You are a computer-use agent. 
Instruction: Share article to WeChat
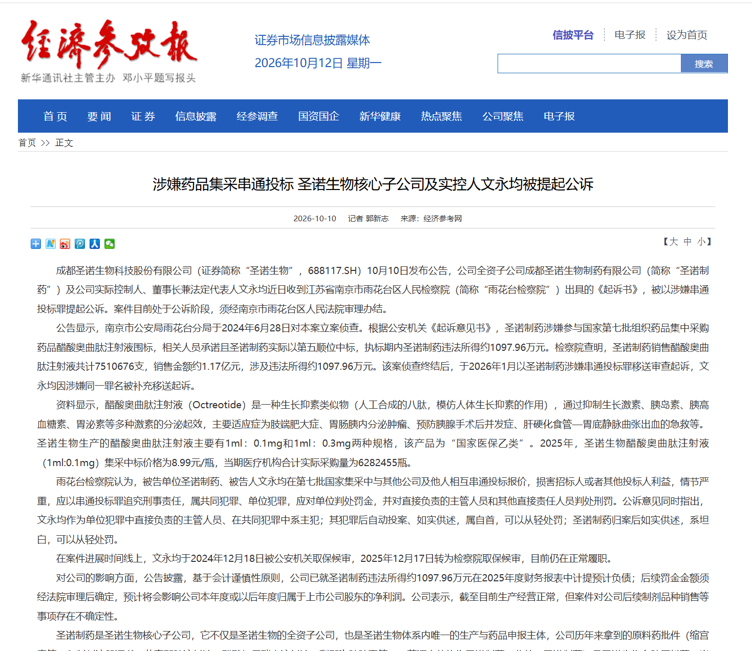coord(110,244)
